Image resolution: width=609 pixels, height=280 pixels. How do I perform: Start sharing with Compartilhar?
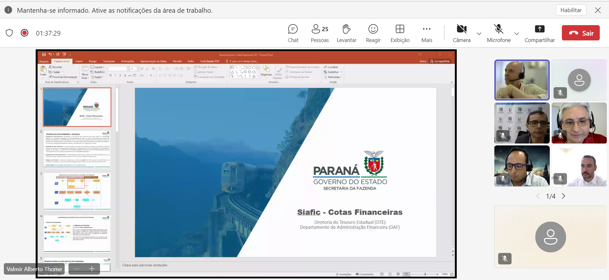click(x=540, y=33)
